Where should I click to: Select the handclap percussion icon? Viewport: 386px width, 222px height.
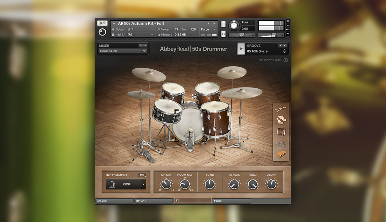click(281, 120)
